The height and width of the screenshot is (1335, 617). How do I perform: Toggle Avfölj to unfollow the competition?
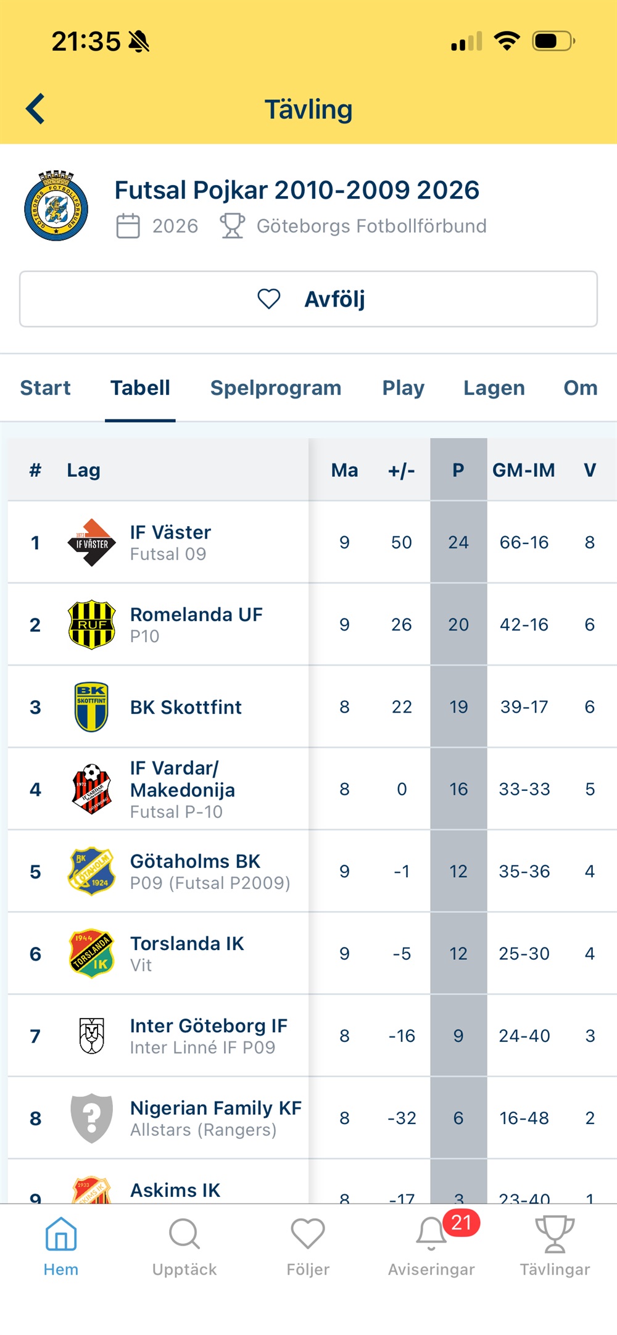click(308, 299)
